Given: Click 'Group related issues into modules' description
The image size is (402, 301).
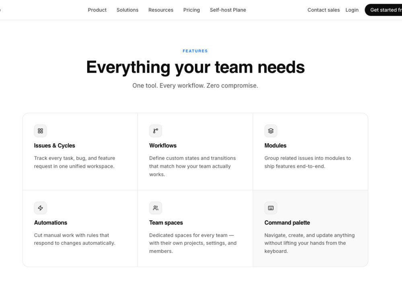Looking at the screenshot, I should click(308, 162).
